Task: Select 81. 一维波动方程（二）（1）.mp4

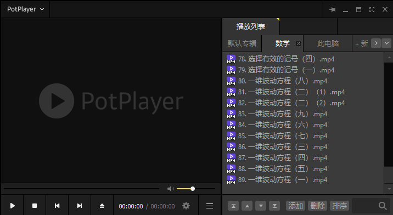Action: point(303,92)
